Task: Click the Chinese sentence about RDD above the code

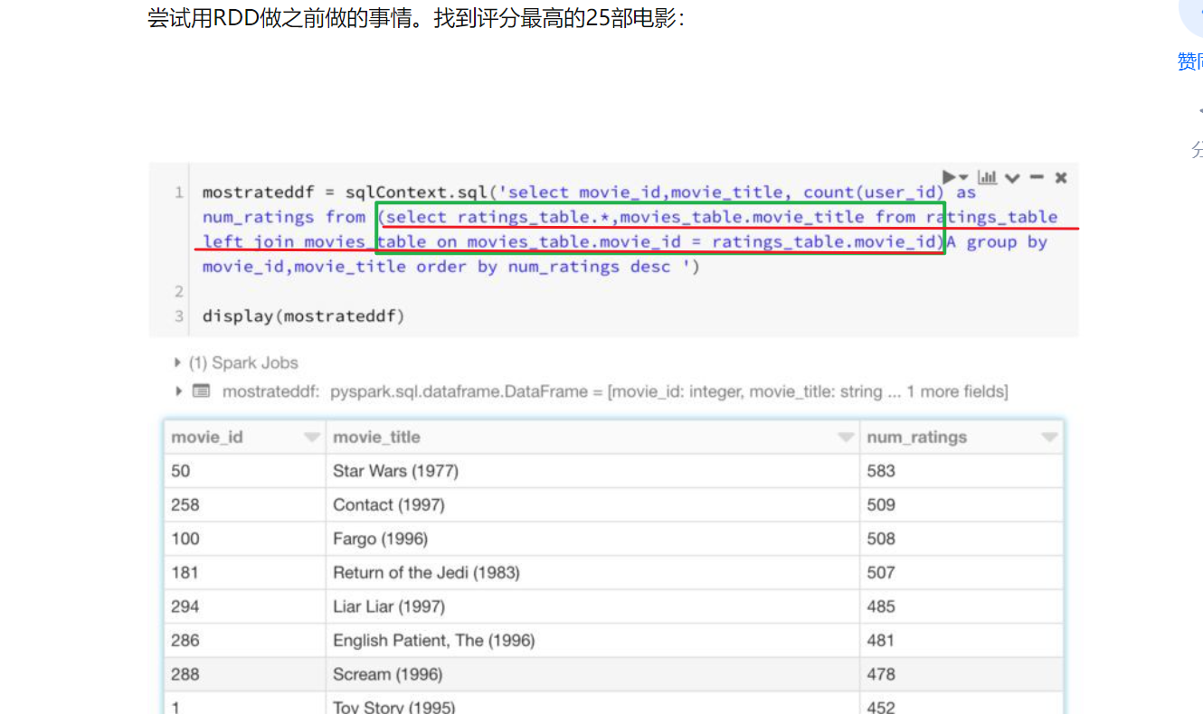Action: tap(416, 17)
